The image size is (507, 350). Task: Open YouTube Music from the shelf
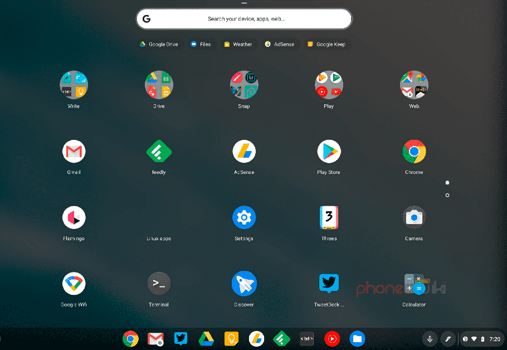332,339
